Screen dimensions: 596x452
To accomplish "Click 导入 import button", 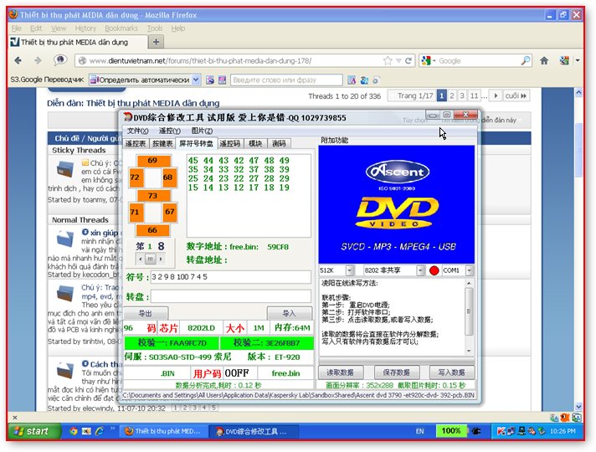I will tap(290, 314).
